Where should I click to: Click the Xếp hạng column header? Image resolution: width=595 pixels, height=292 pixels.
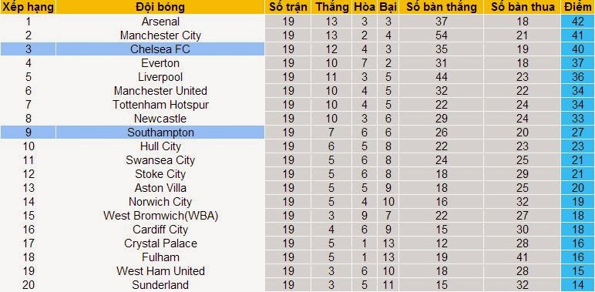[x=28, y=7]
